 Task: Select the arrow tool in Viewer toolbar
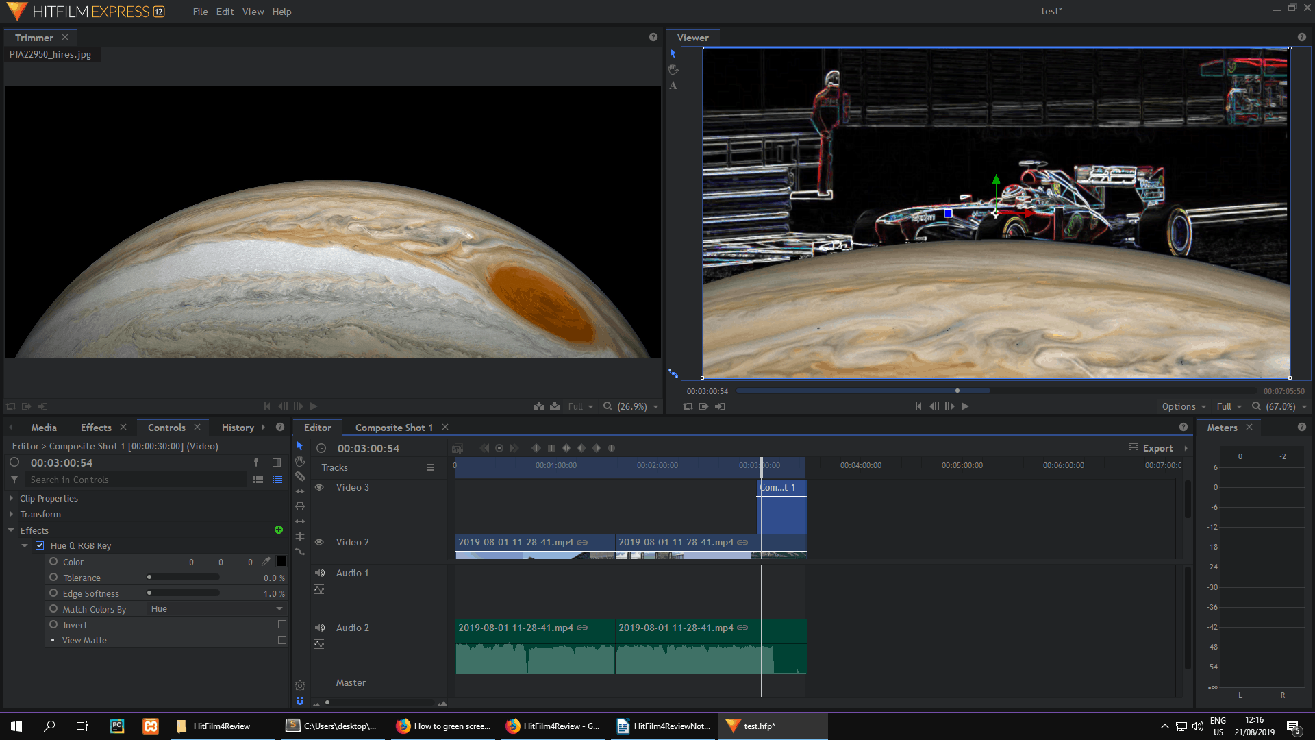coord(673,53)
